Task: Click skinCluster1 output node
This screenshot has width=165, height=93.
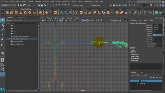Action: point(135,56)
